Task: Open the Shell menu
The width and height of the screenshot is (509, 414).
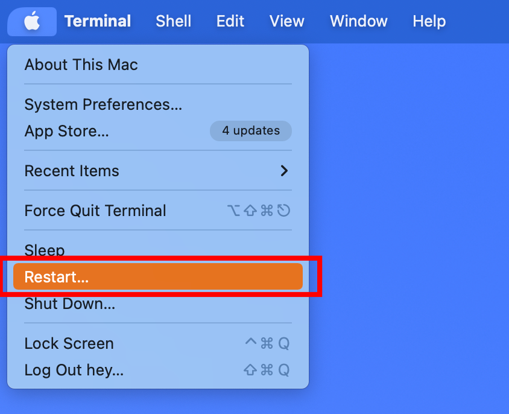Action: (173, 22)
